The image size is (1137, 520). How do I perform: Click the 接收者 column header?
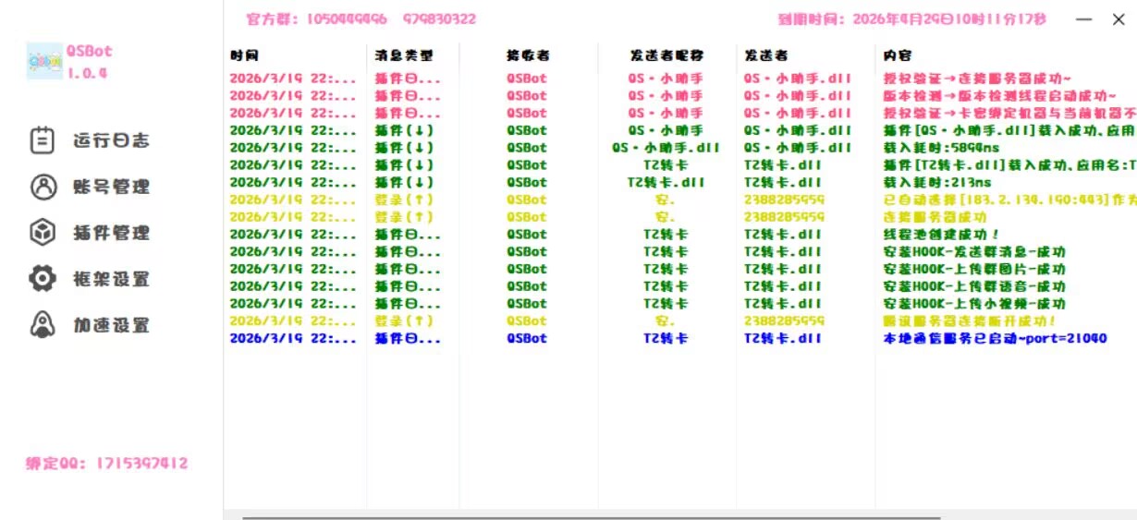[x=527, y=55]
